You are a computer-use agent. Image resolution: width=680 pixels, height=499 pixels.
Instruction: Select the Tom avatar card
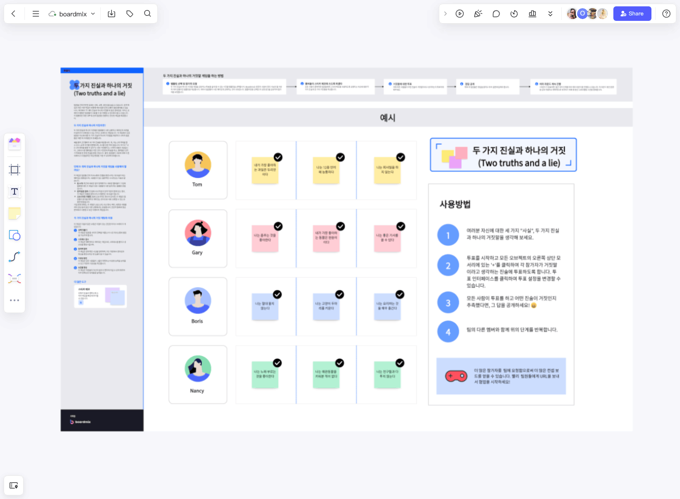click(x=198, y=170)
